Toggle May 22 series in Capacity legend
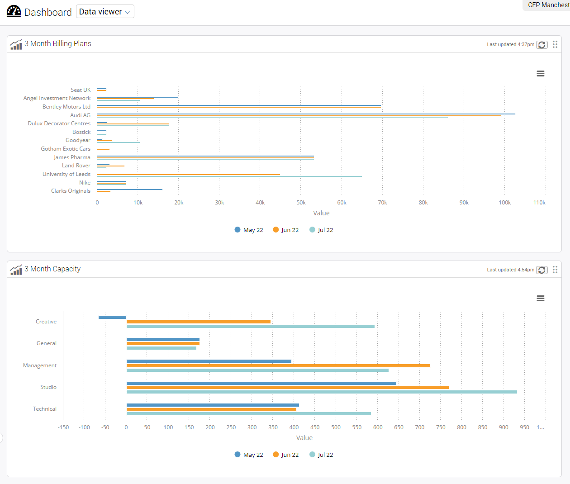 [x=249, y=455]
